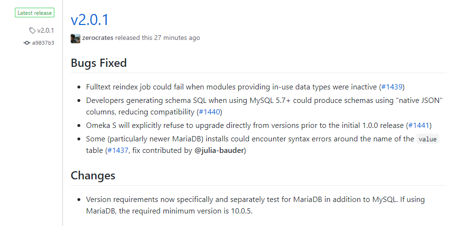Viewport: 452px width, 226px height.
Task: Open issue #1437 link
Action: click(x=118, y=151)
